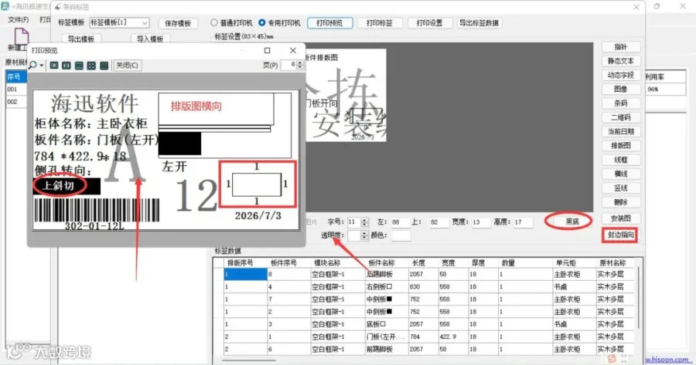
Task: Select row 002 in the background window
Action: click(x=16, y=101)
